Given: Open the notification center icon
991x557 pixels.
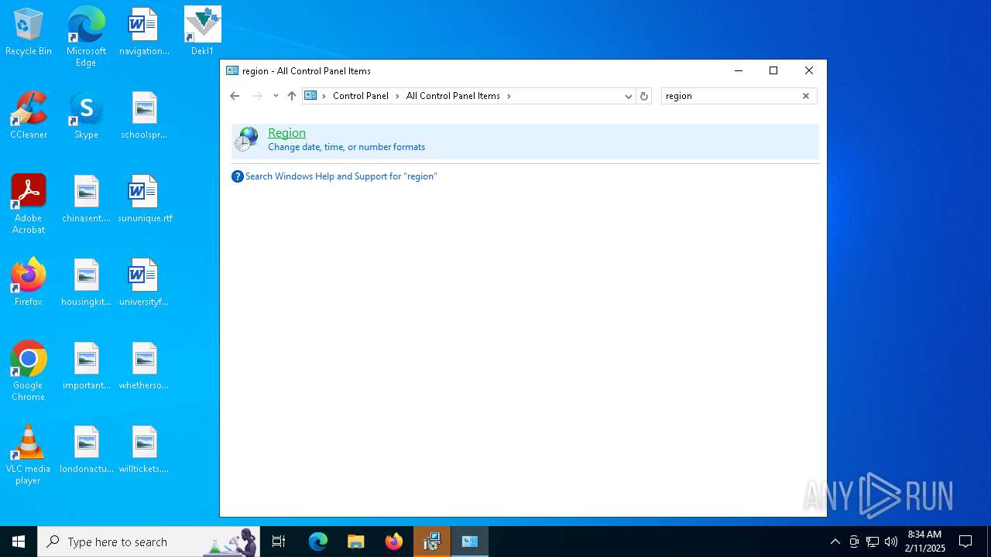Looking at the screenshot, I should pyautogui.click(x=965, y=542).
